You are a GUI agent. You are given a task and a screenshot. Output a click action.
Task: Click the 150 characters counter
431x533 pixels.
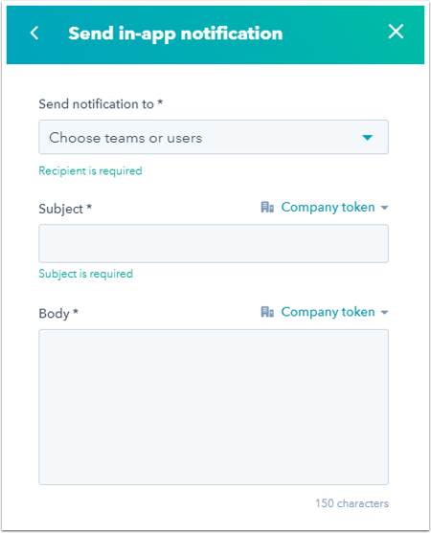pos(352,503)
